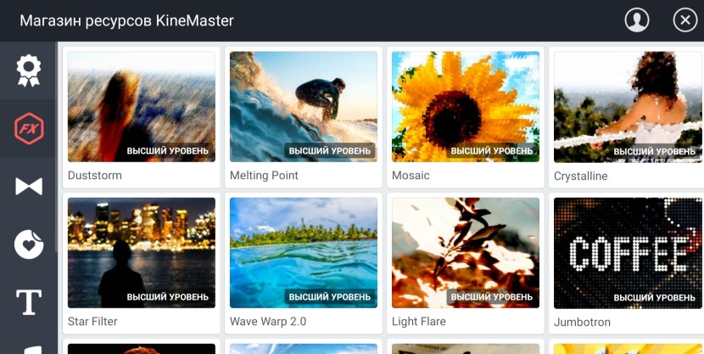Viewport: 704px width, 354px height.
Task: Click the Магазин ресурсов KineMaster title
Action: click(x=126, y=20)
